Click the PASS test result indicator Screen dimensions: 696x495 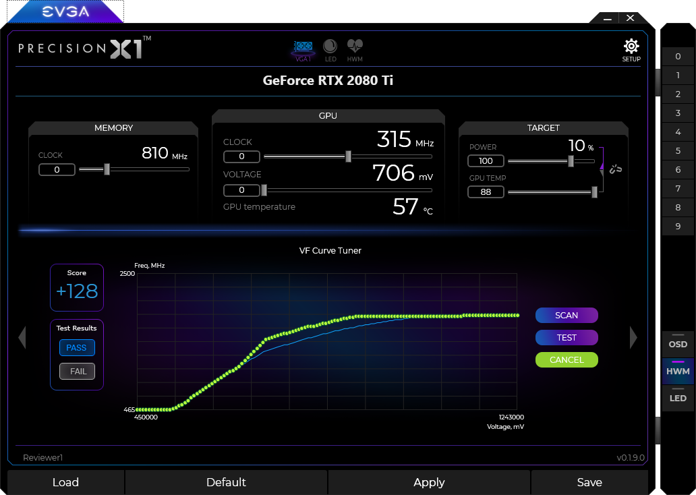(x=77, y=347)
